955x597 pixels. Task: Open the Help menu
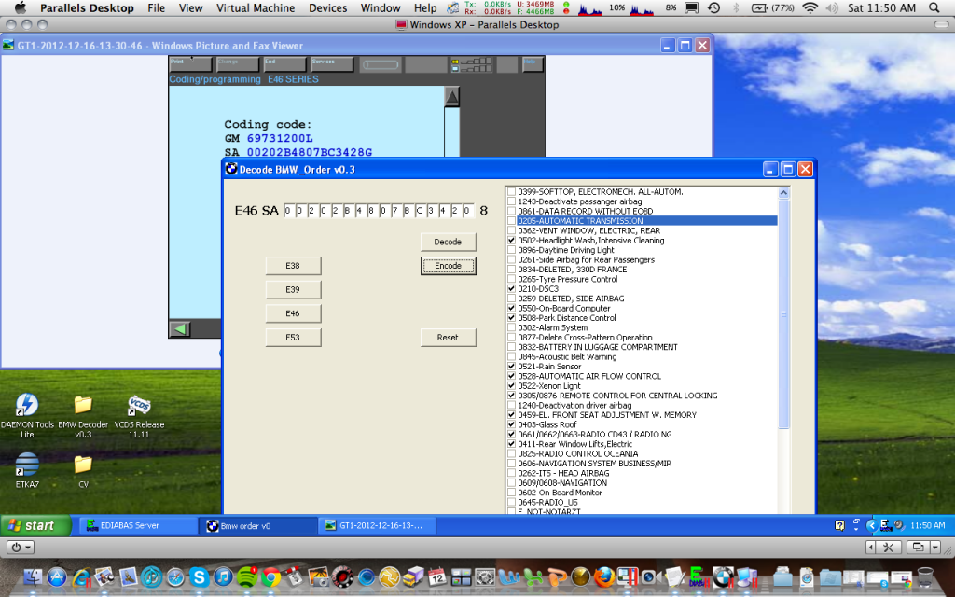(x=425, y=7)
